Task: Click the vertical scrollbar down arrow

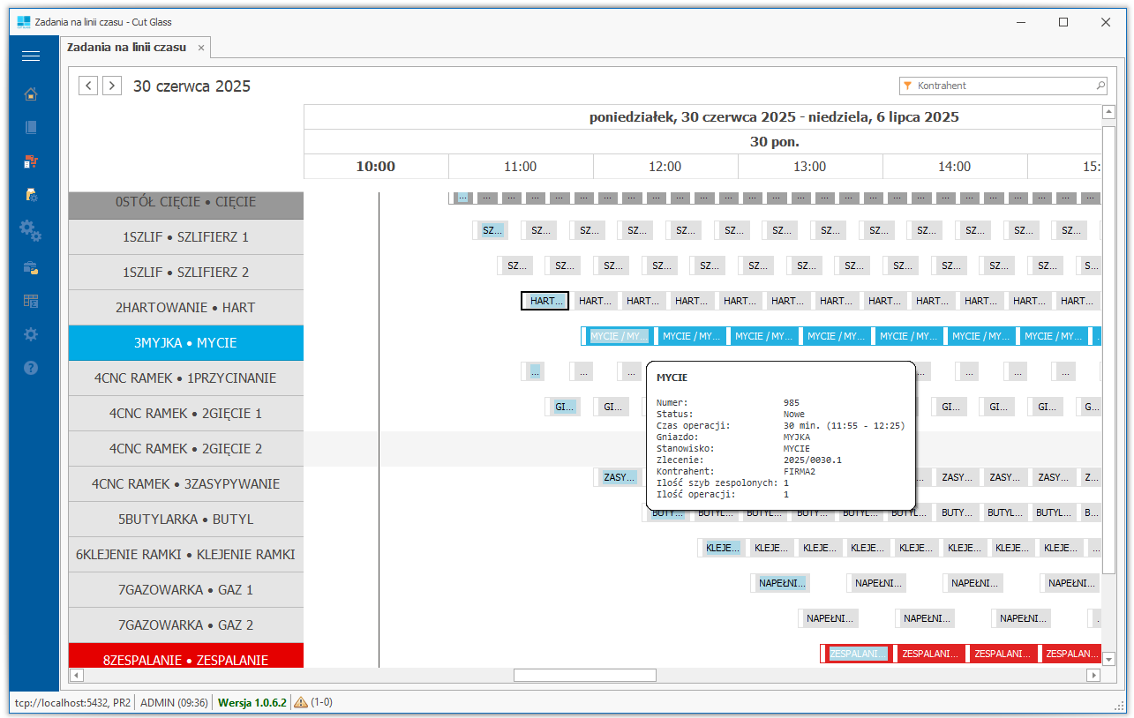Action: (1109, 658)
